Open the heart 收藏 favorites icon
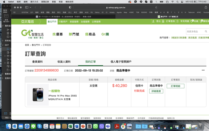Image resolution: width=209 pixels, height=131 pixels. click(x=192, y=21)
